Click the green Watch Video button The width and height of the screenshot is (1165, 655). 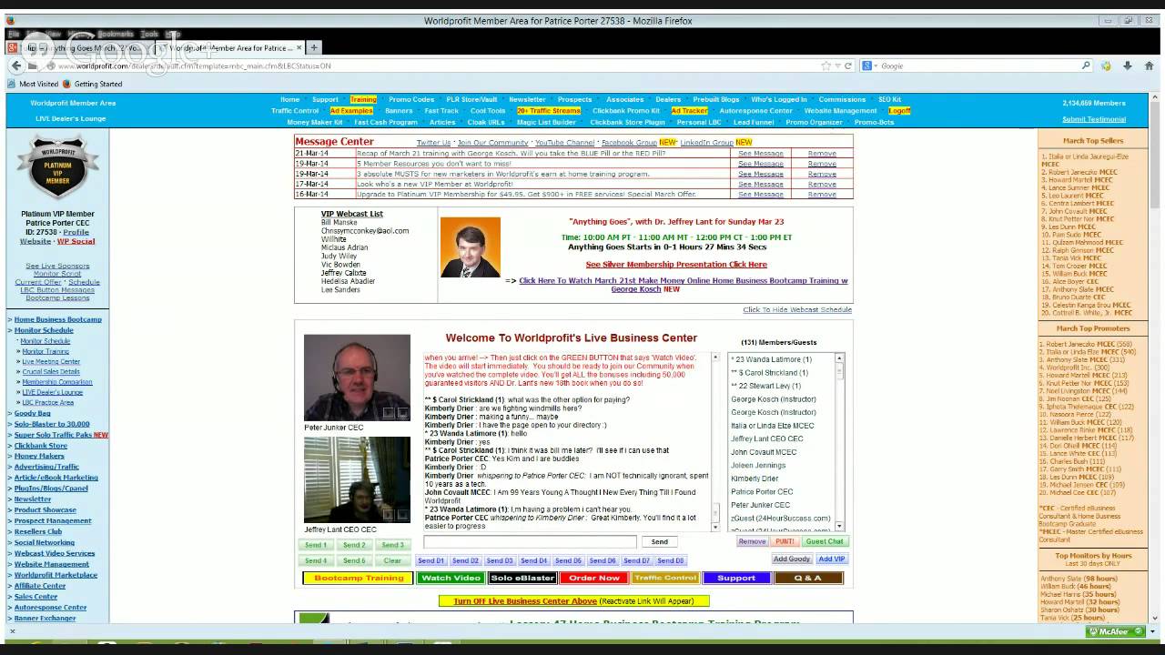pos(451,578)
